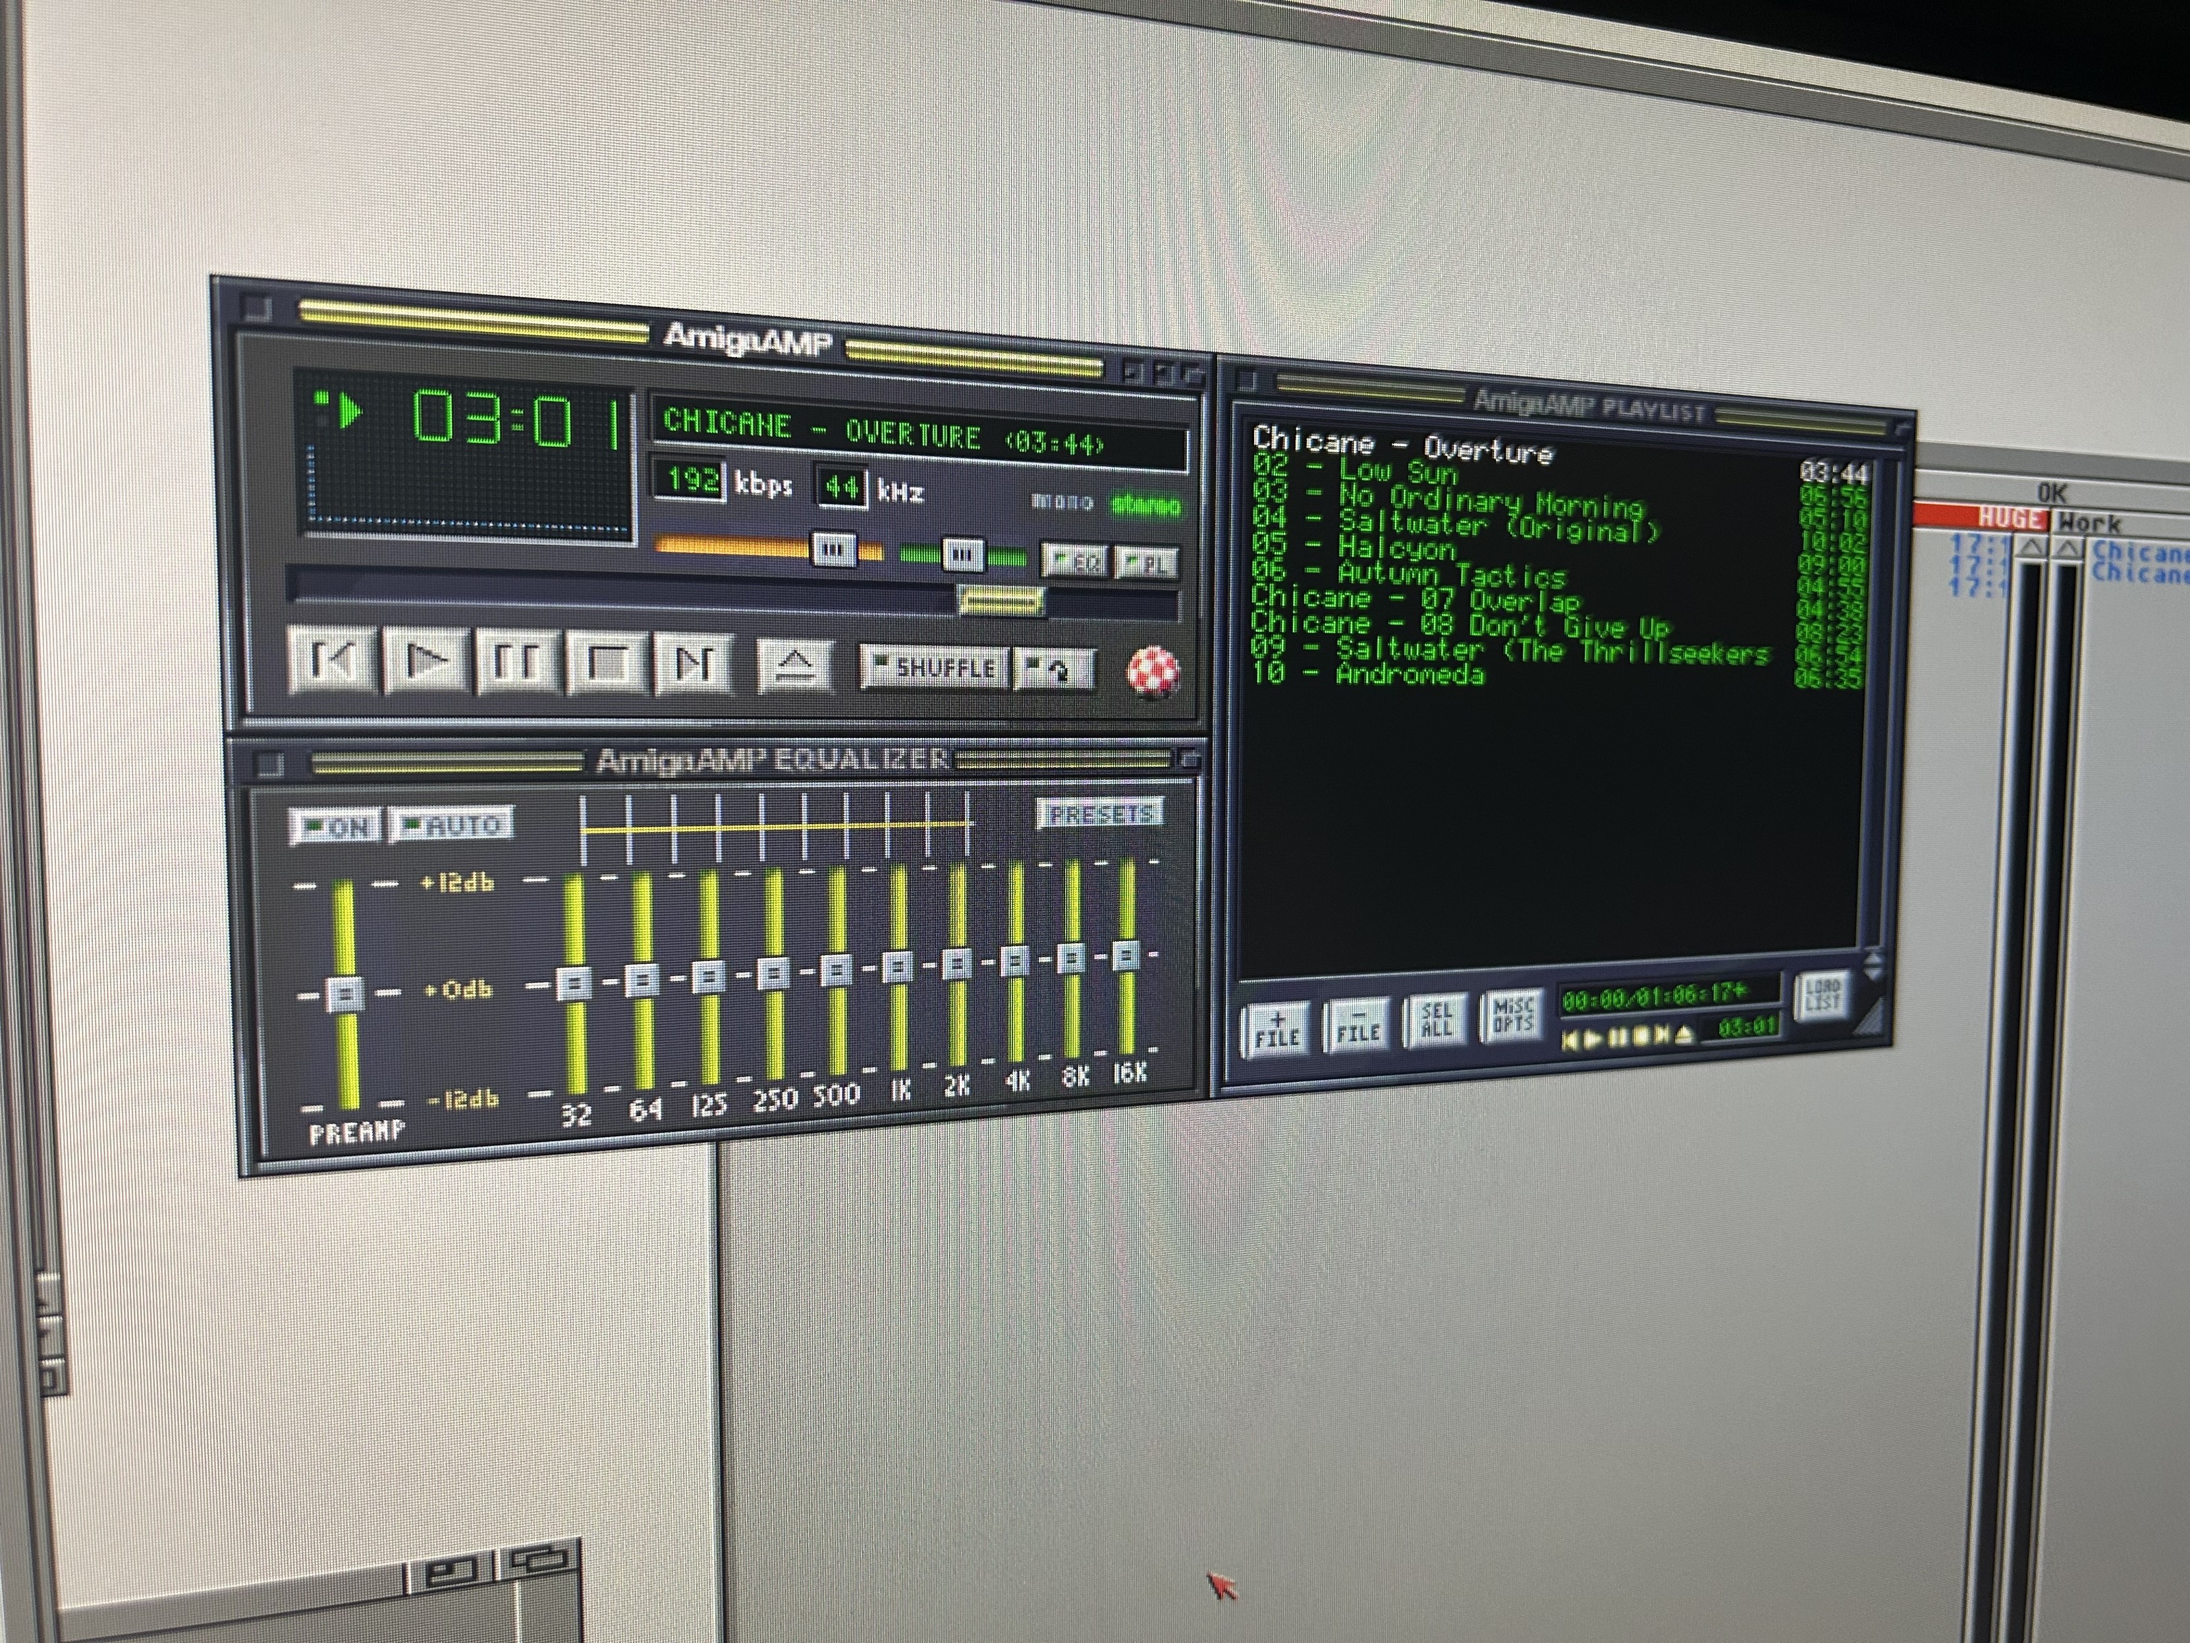This screenshot has height=1643, width=2190.
Task: Click the large Eject button to open a file
Action: coord(795,665)
